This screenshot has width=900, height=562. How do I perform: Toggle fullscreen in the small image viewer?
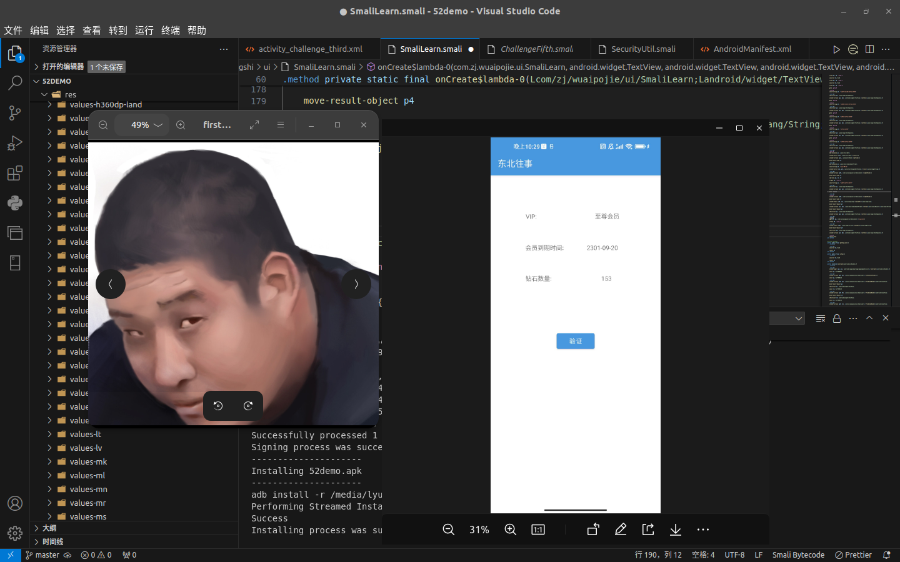[x=254, y=125]
